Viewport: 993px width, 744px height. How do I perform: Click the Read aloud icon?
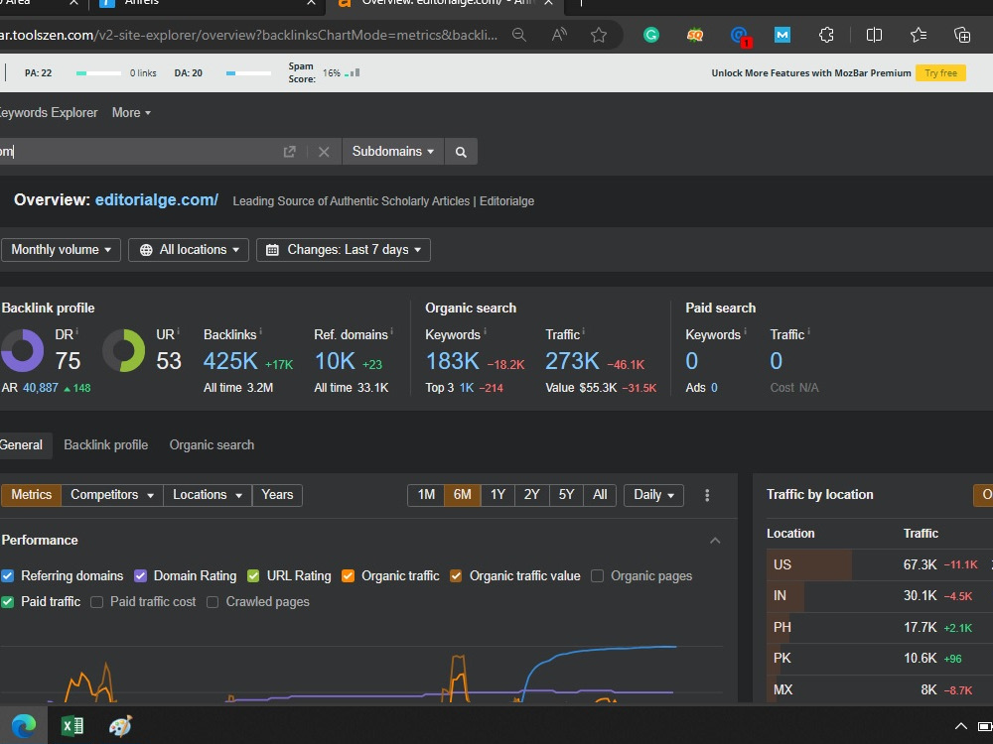(558, 35)
